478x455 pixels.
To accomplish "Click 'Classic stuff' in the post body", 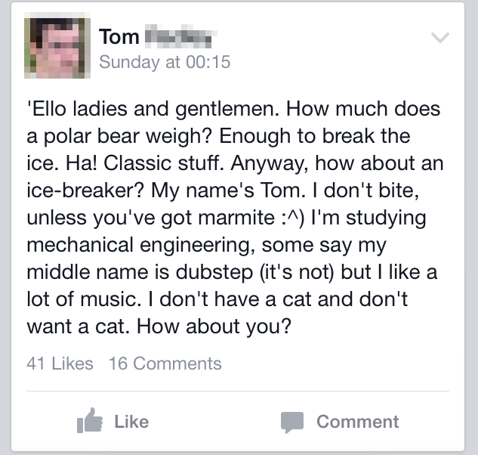I will [162, 163].
